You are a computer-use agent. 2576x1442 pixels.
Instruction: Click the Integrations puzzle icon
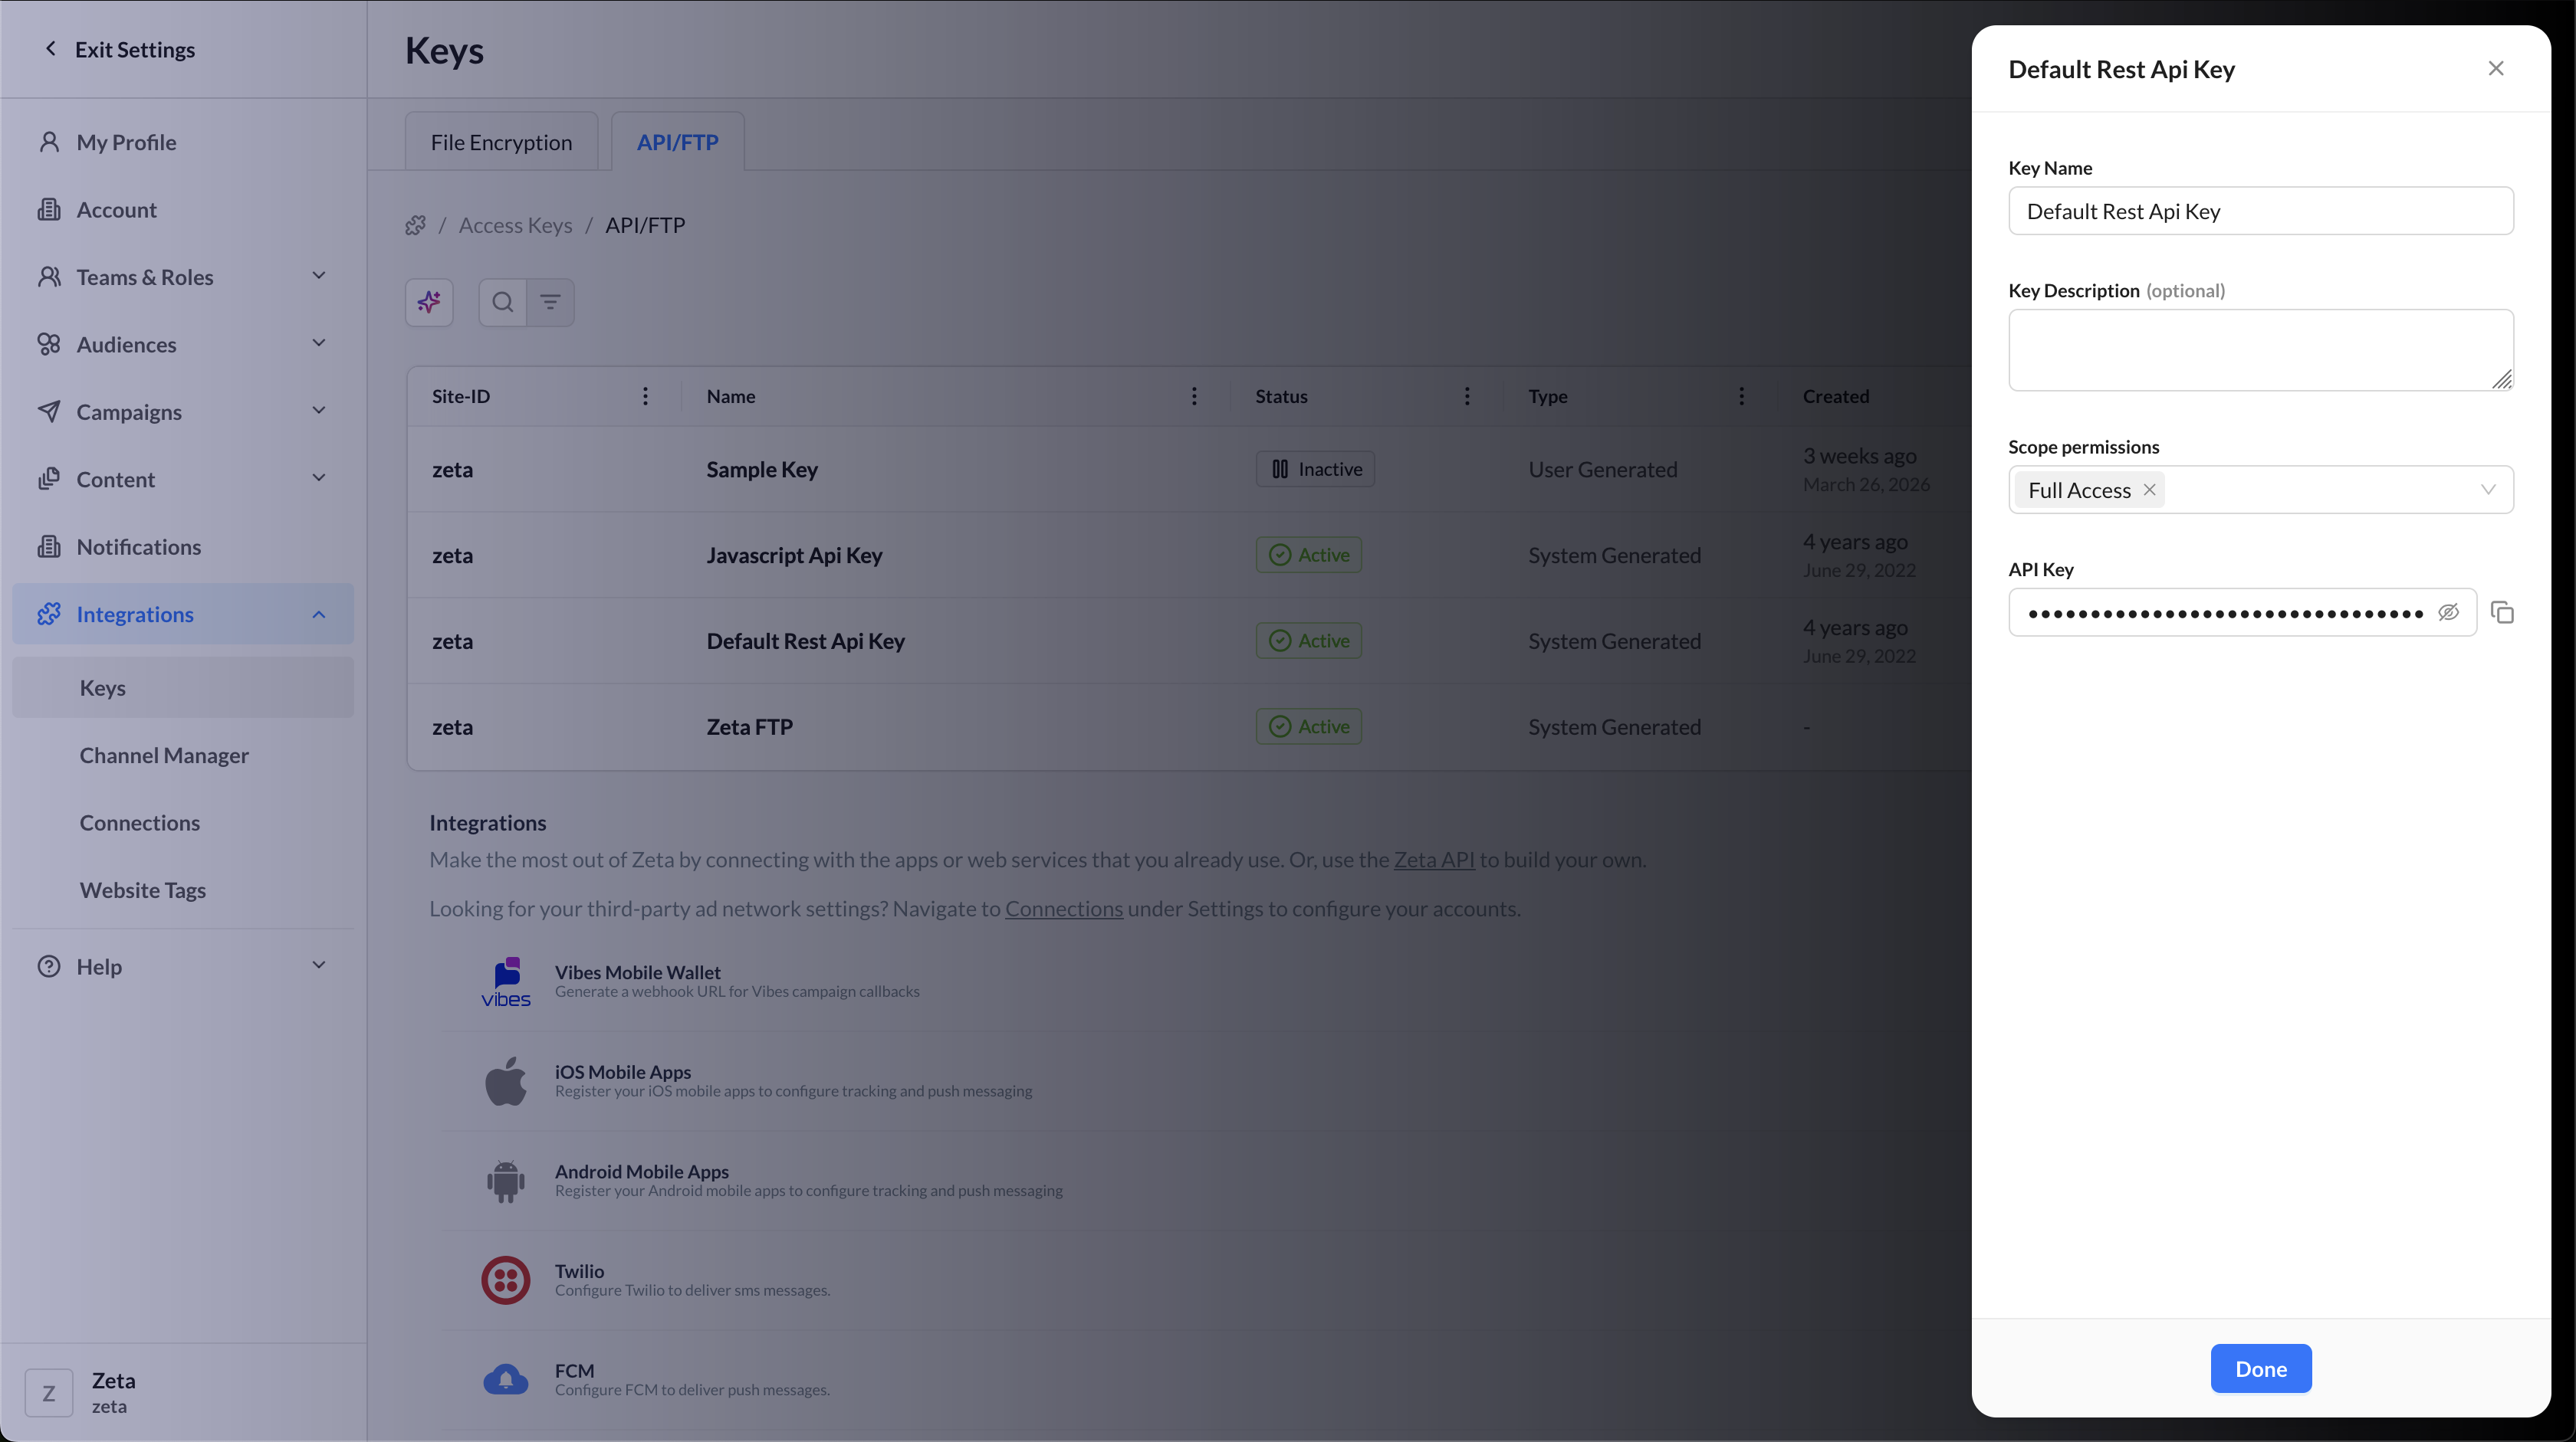click(49, 614)
